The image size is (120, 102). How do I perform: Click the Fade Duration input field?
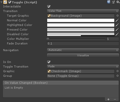coord(83,43)
